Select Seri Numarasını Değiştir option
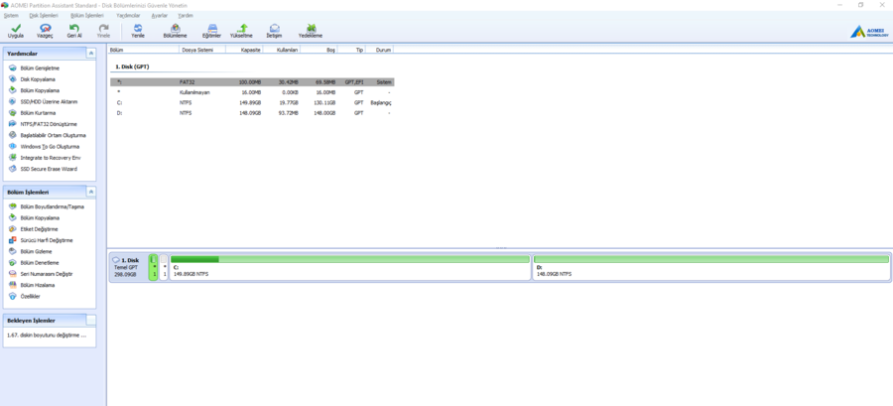 (46, 274)
